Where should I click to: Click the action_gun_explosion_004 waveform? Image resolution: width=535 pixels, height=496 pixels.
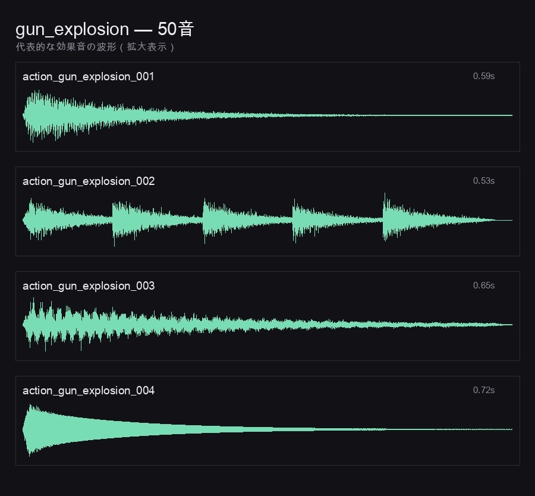[x=267, y=429]
